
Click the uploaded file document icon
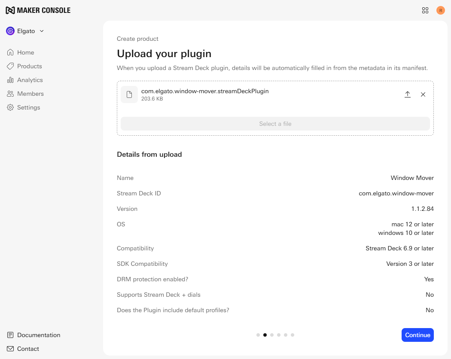point(129,94)
